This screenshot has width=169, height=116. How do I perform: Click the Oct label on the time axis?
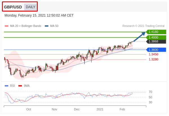tap(28, 109)
